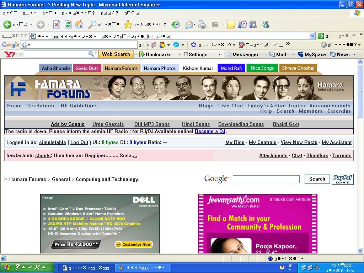Click the Yahoo search magnifier icon

pyautogui.click(x=91, y=54)
